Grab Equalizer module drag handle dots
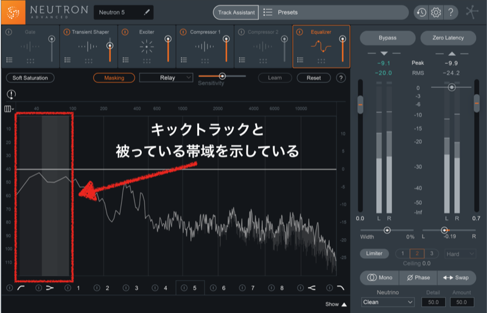This screenshot has height=313, width=487. pos(321,61)
